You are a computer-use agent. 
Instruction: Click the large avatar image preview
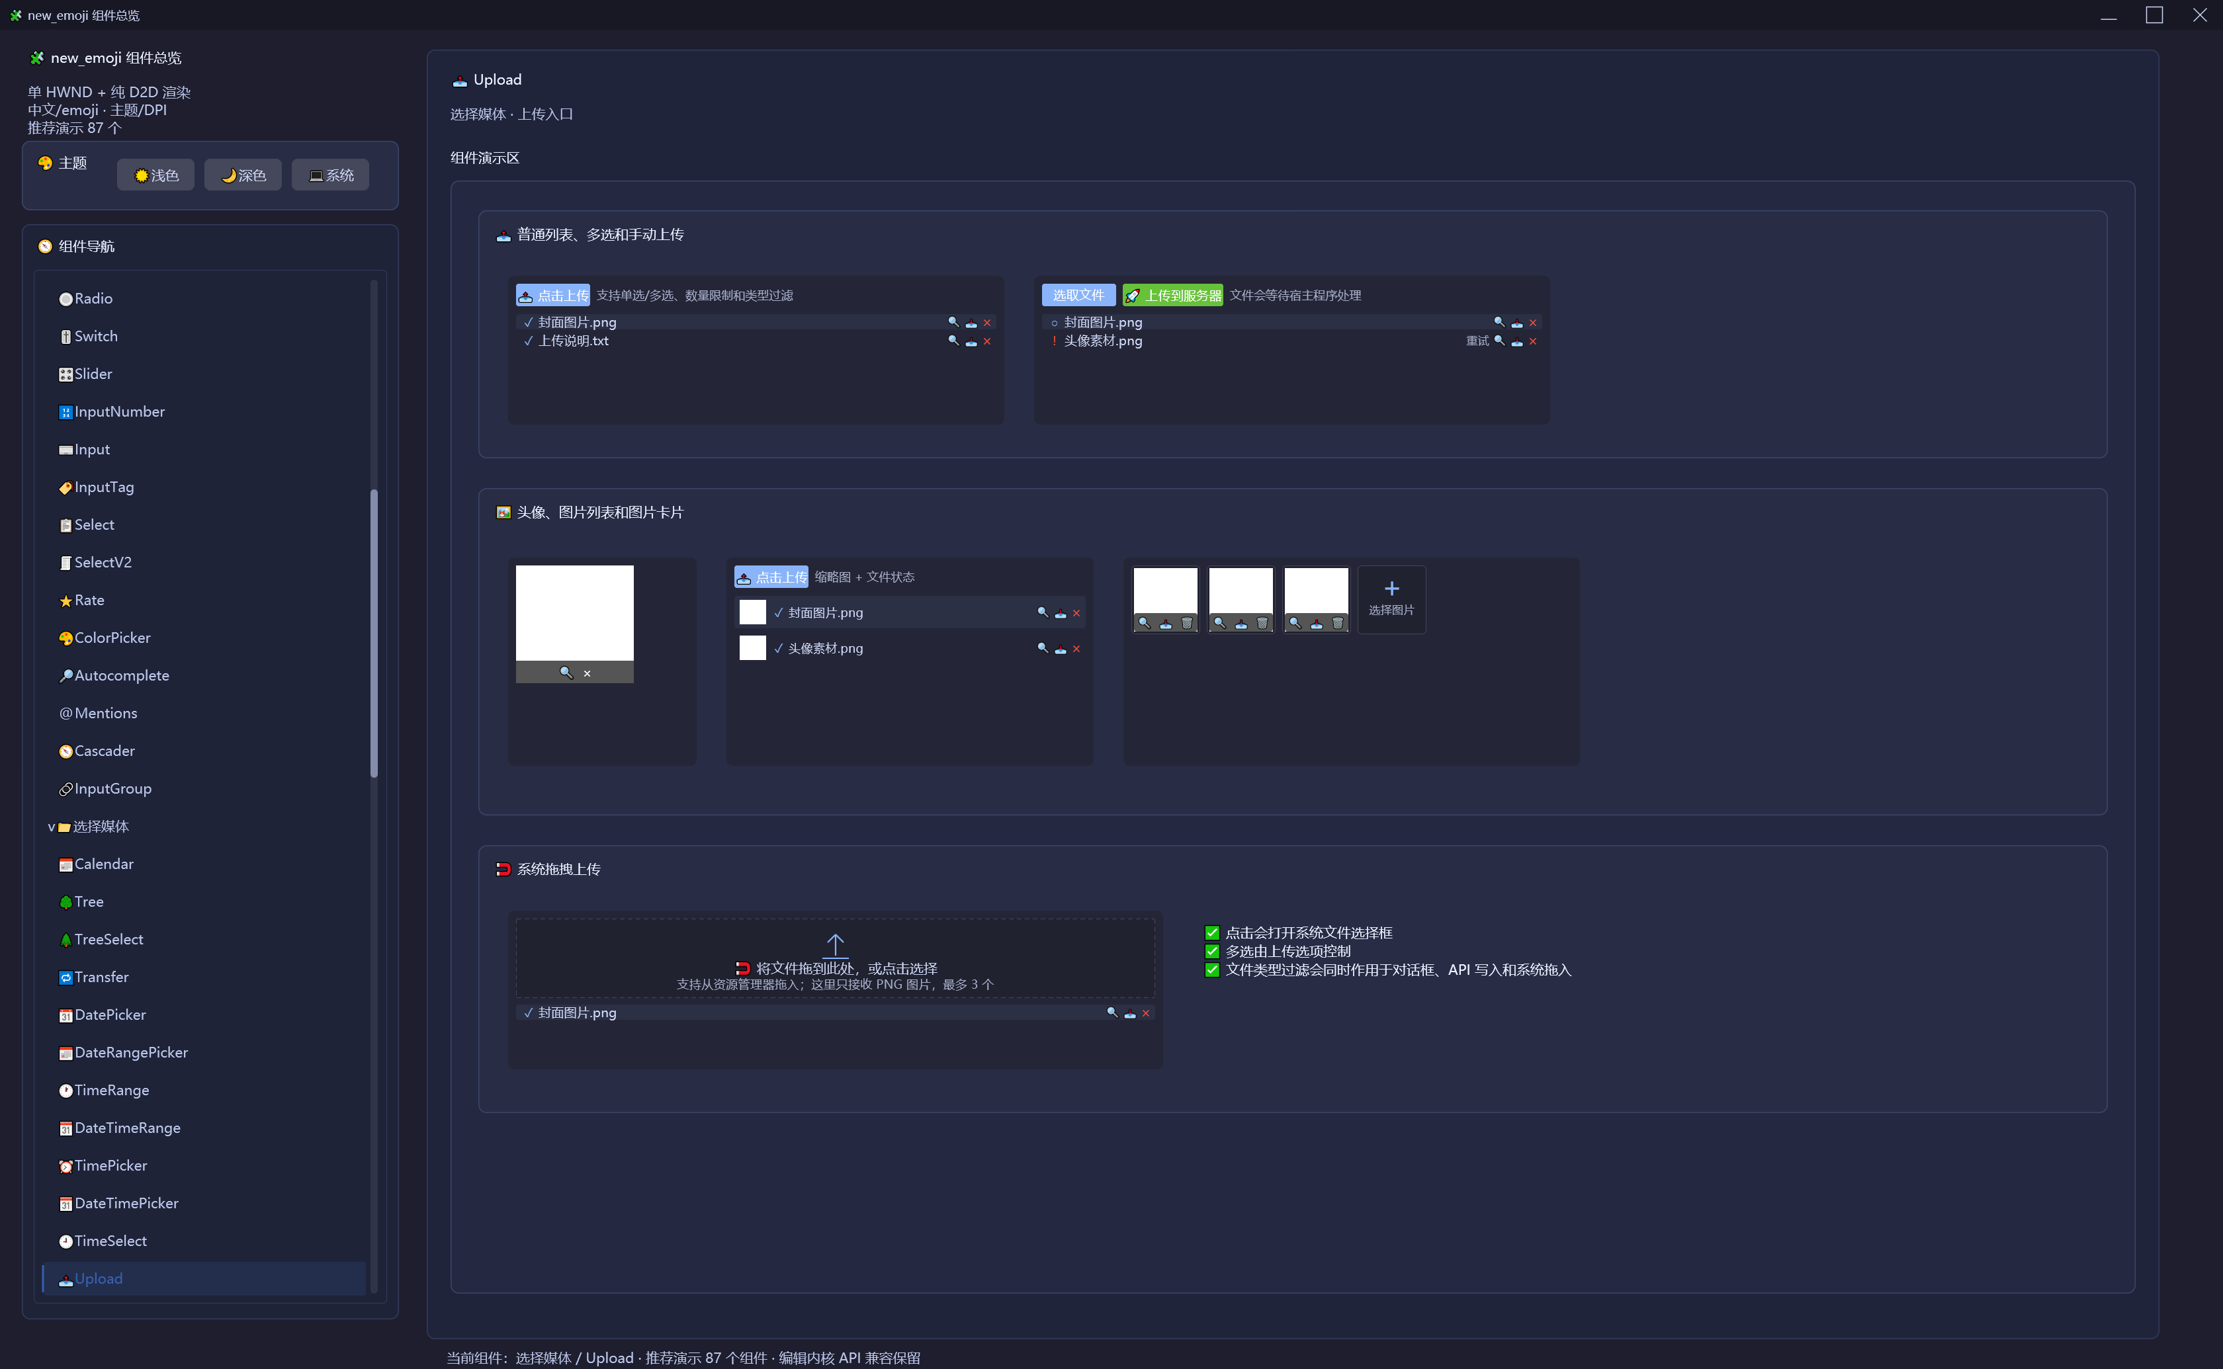tap(574, 613)
